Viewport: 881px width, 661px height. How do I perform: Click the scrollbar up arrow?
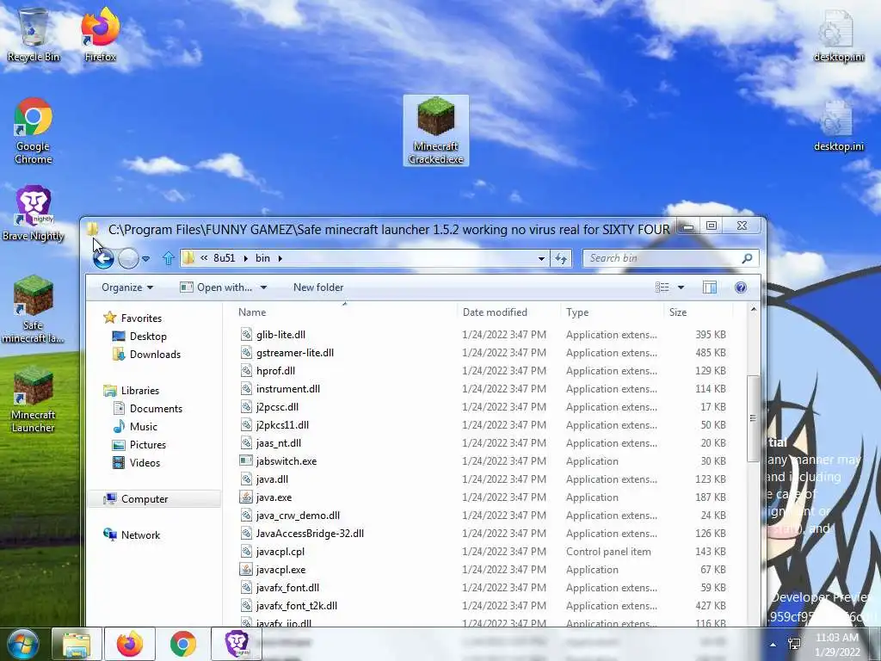click(753, 310)
